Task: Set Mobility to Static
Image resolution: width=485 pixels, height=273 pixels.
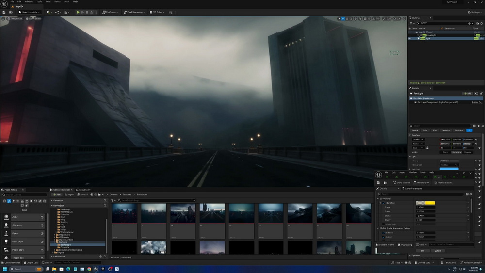Action: click(x=445, y=152)
